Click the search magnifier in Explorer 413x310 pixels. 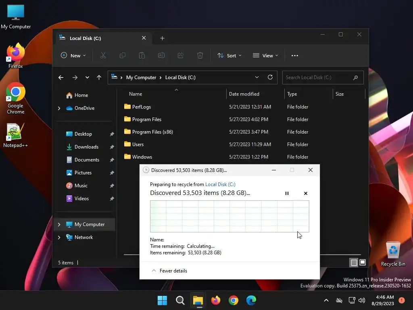click(355, 77)
